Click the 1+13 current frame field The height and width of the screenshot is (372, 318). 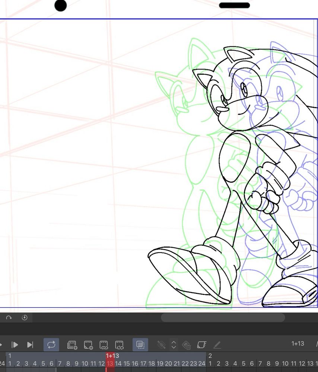298,343
